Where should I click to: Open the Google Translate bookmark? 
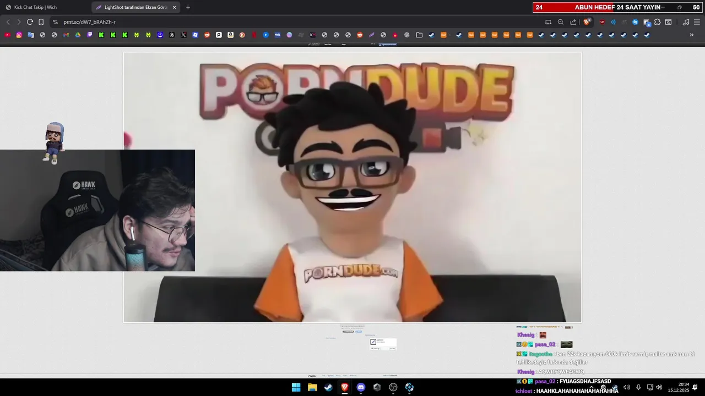point(31,35)
